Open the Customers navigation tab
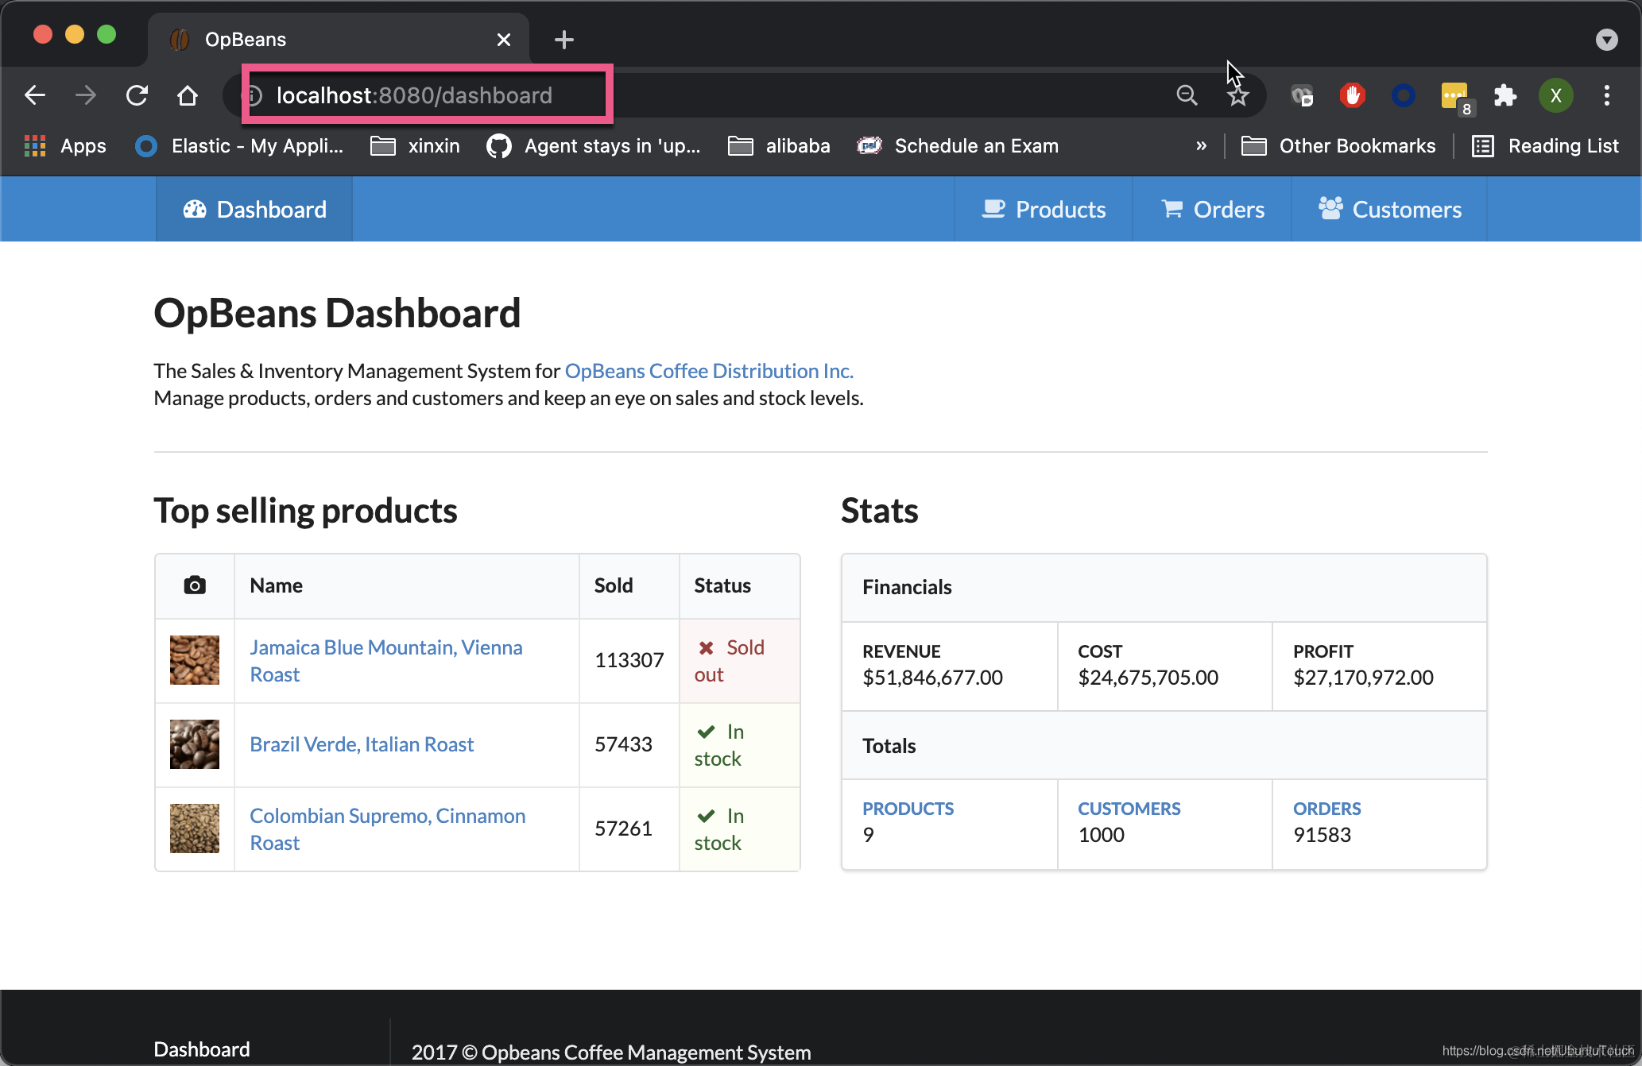 (x=1389, y=210)
